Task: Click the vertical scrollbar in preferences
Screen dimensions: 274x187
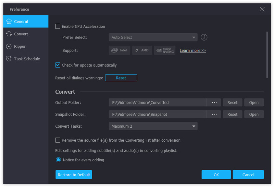Action: click(x=267, y=55)
